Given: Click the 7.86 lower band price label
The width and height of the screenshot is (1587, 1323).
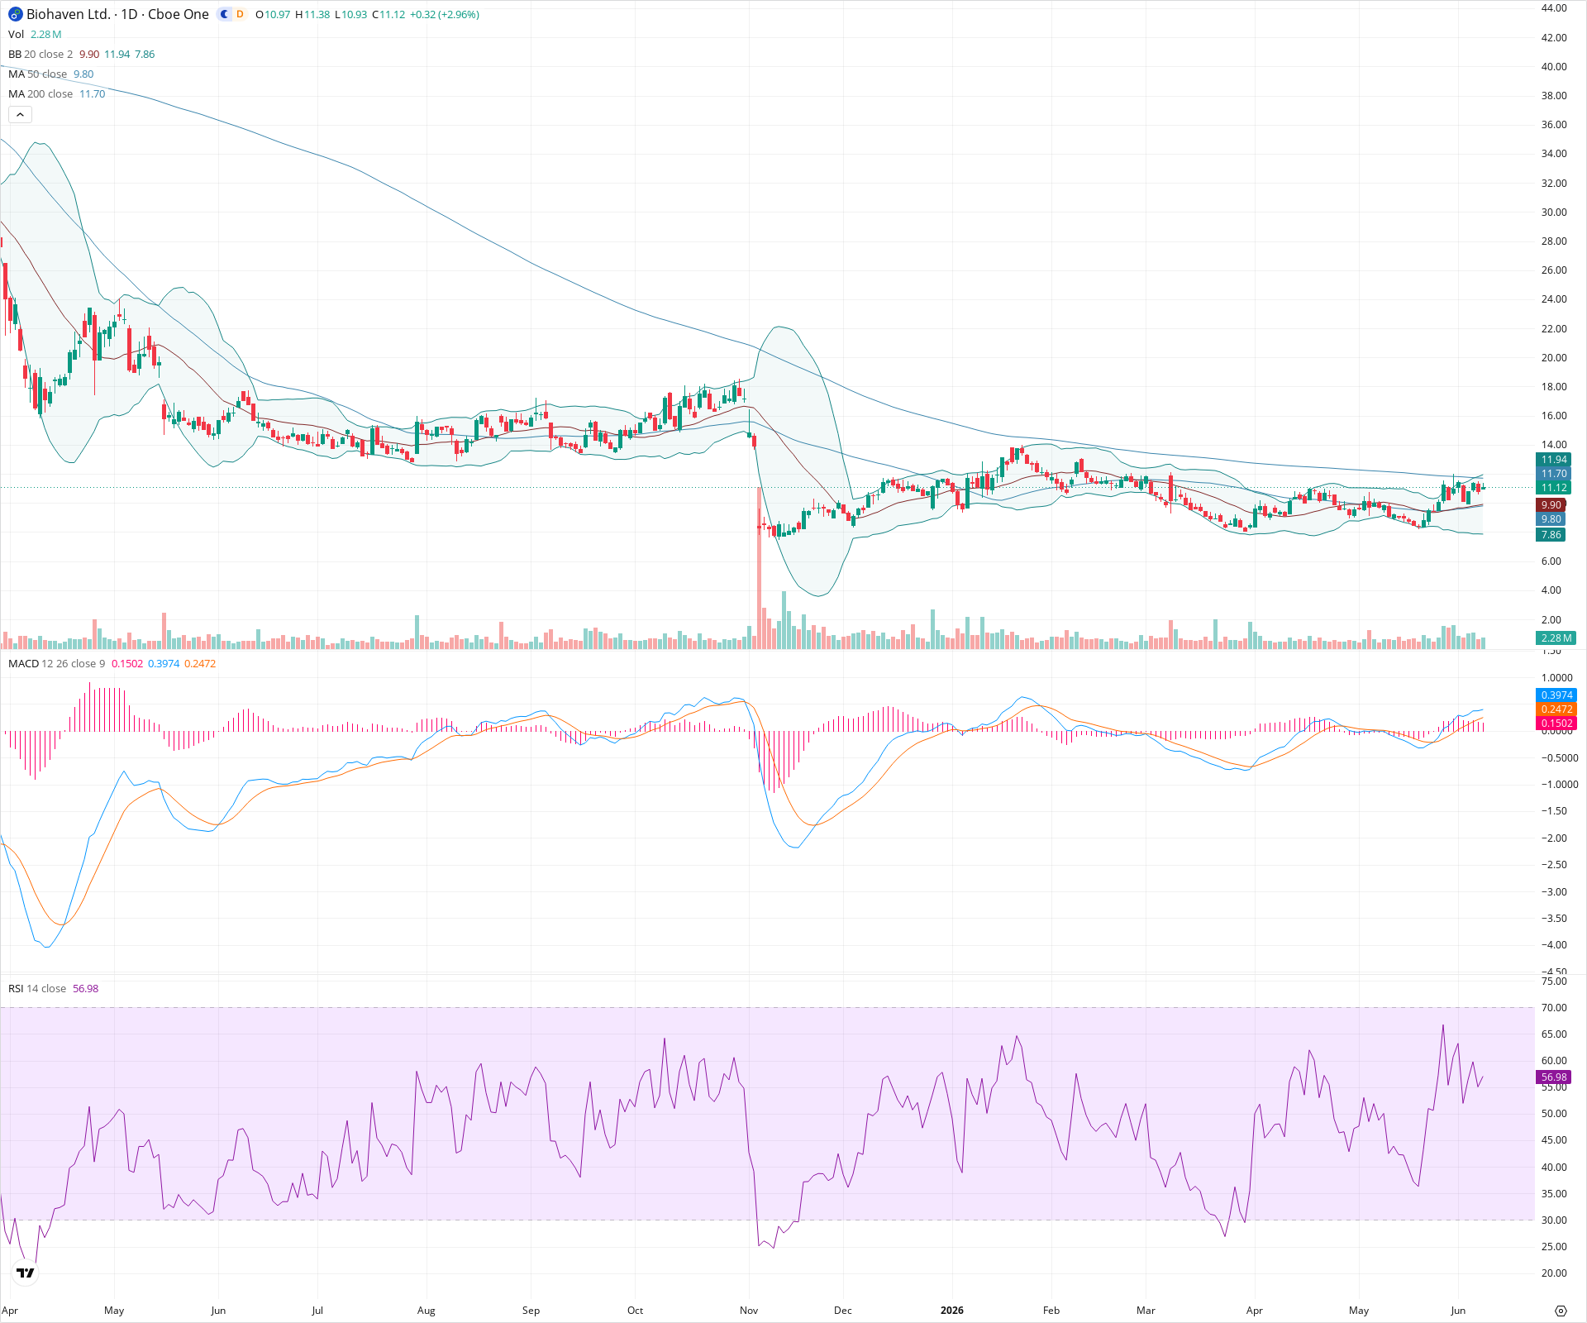Looking at the screenshot, I should [1551, 535].
